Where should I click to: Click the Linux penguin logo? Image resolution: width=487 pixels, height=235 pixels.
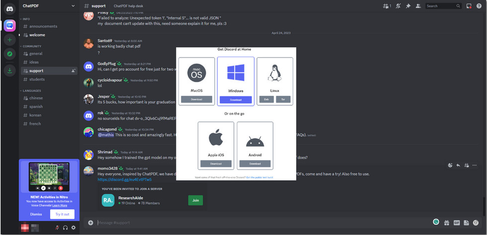pyautogui.click(x=275, y=73)
